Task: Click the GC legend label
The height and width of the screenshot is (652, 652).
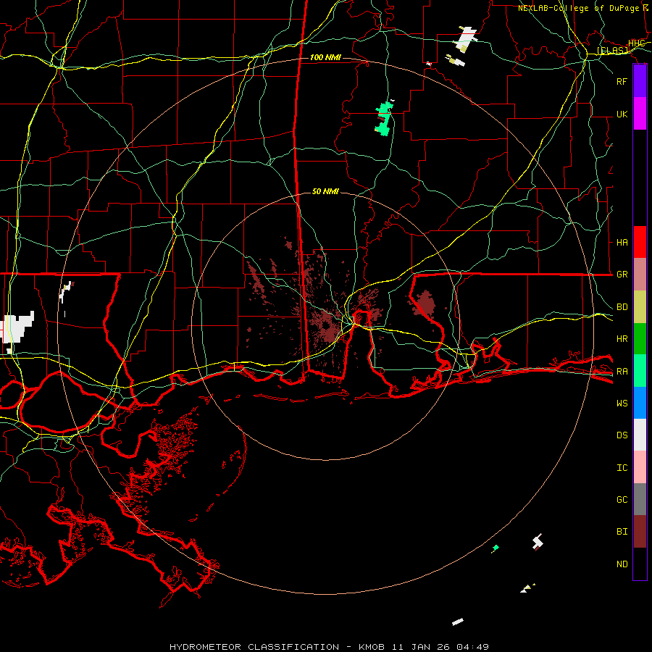Action: coord(622,500)
